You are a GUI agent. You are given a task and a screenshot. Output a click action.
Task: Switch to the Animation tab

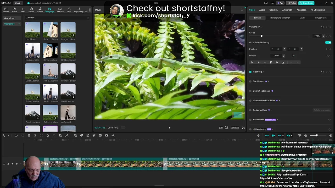point(287,10)
